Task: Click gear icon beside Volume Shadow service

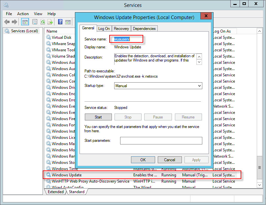Action: tap(49, 56)
